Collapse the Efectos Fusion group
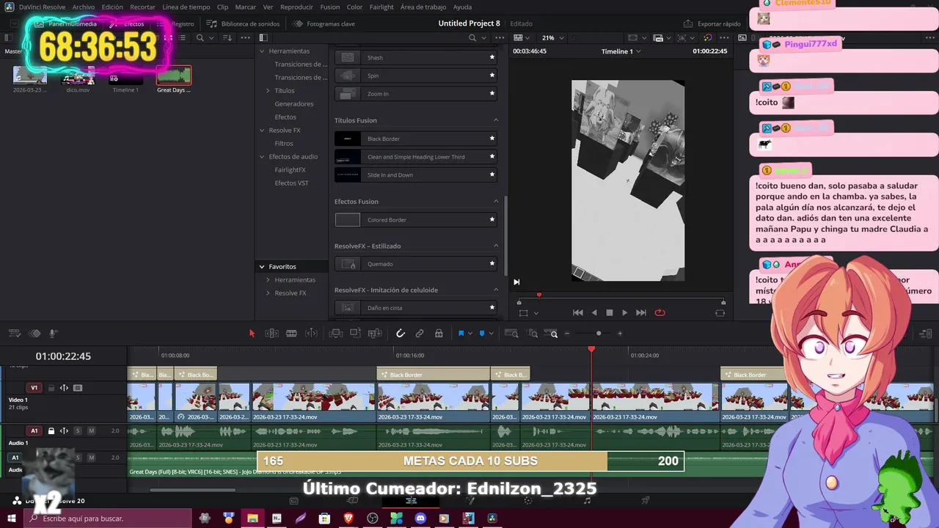The height and width of the screenshot is (528, 939). [x=496, y=202]
